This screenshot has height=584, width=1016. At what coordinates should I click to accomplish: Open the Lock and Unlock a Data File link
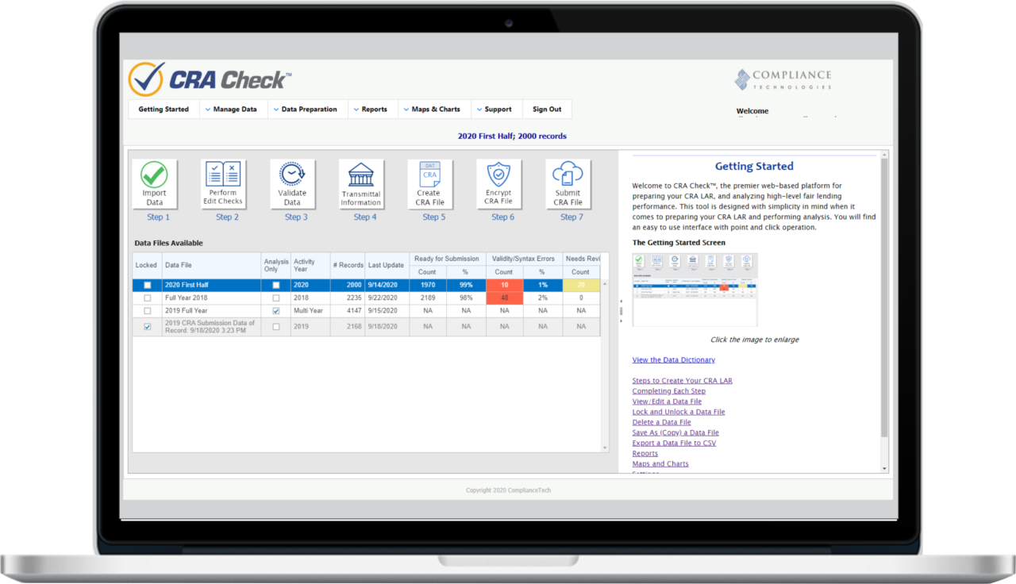679,412
